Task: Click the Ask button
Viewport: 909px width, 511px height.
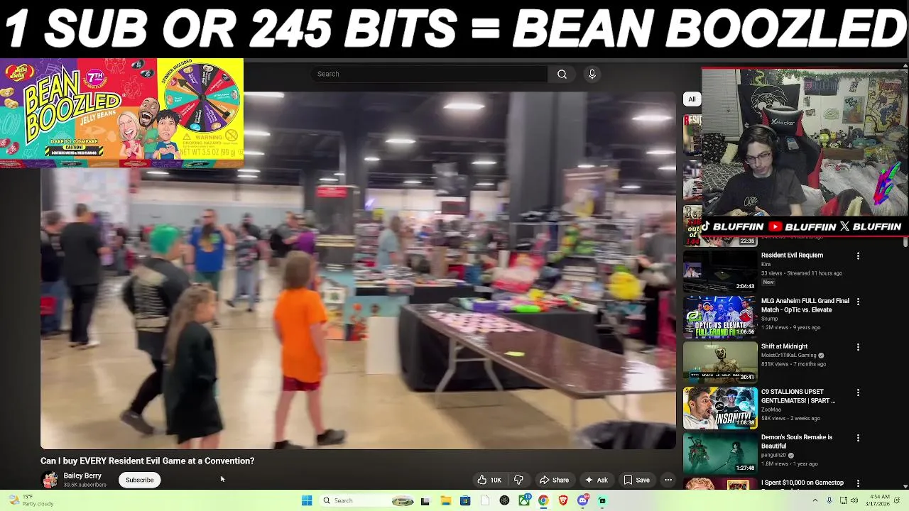Action: (596, 480)
